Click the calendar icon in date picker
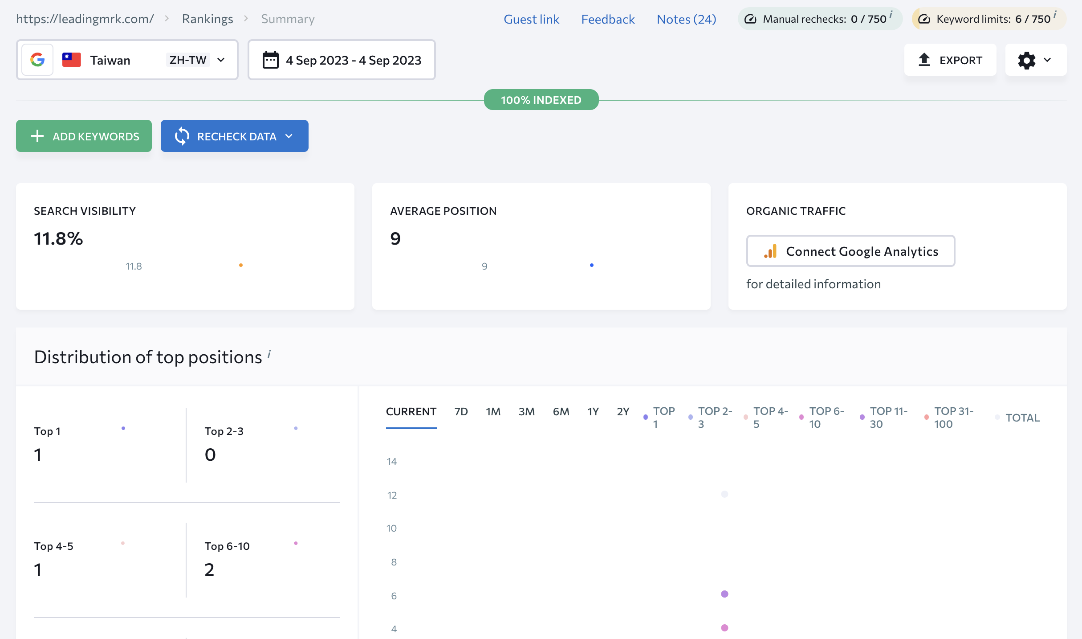Image resolution: width=1082 pixels, height=639 pixels. tap(270, 60)
